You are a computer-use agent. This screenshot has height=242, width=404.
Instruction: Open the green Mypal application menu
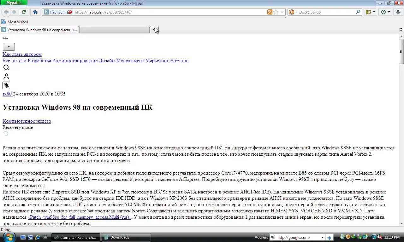point(14,3)
